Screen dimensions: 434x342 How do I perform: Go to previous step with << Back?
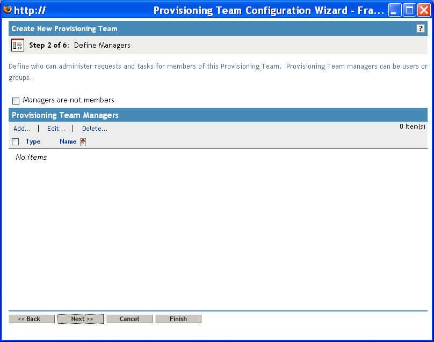tap(32, 319)
